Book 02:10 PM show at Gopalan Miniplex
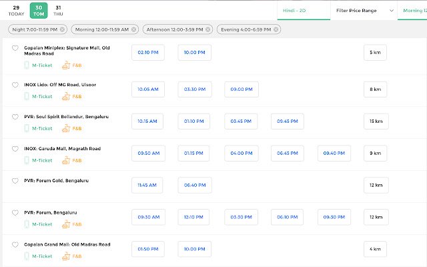This screenshot has height=267, width=427. tap(148, 52)
